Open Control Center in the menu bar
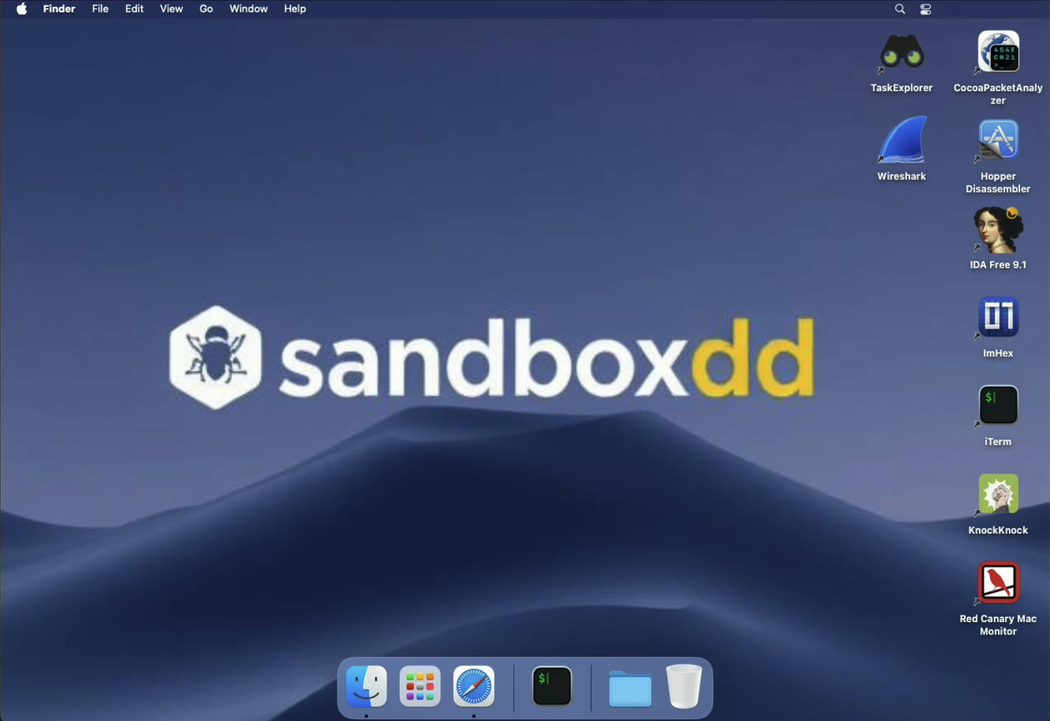 point(925,9)
